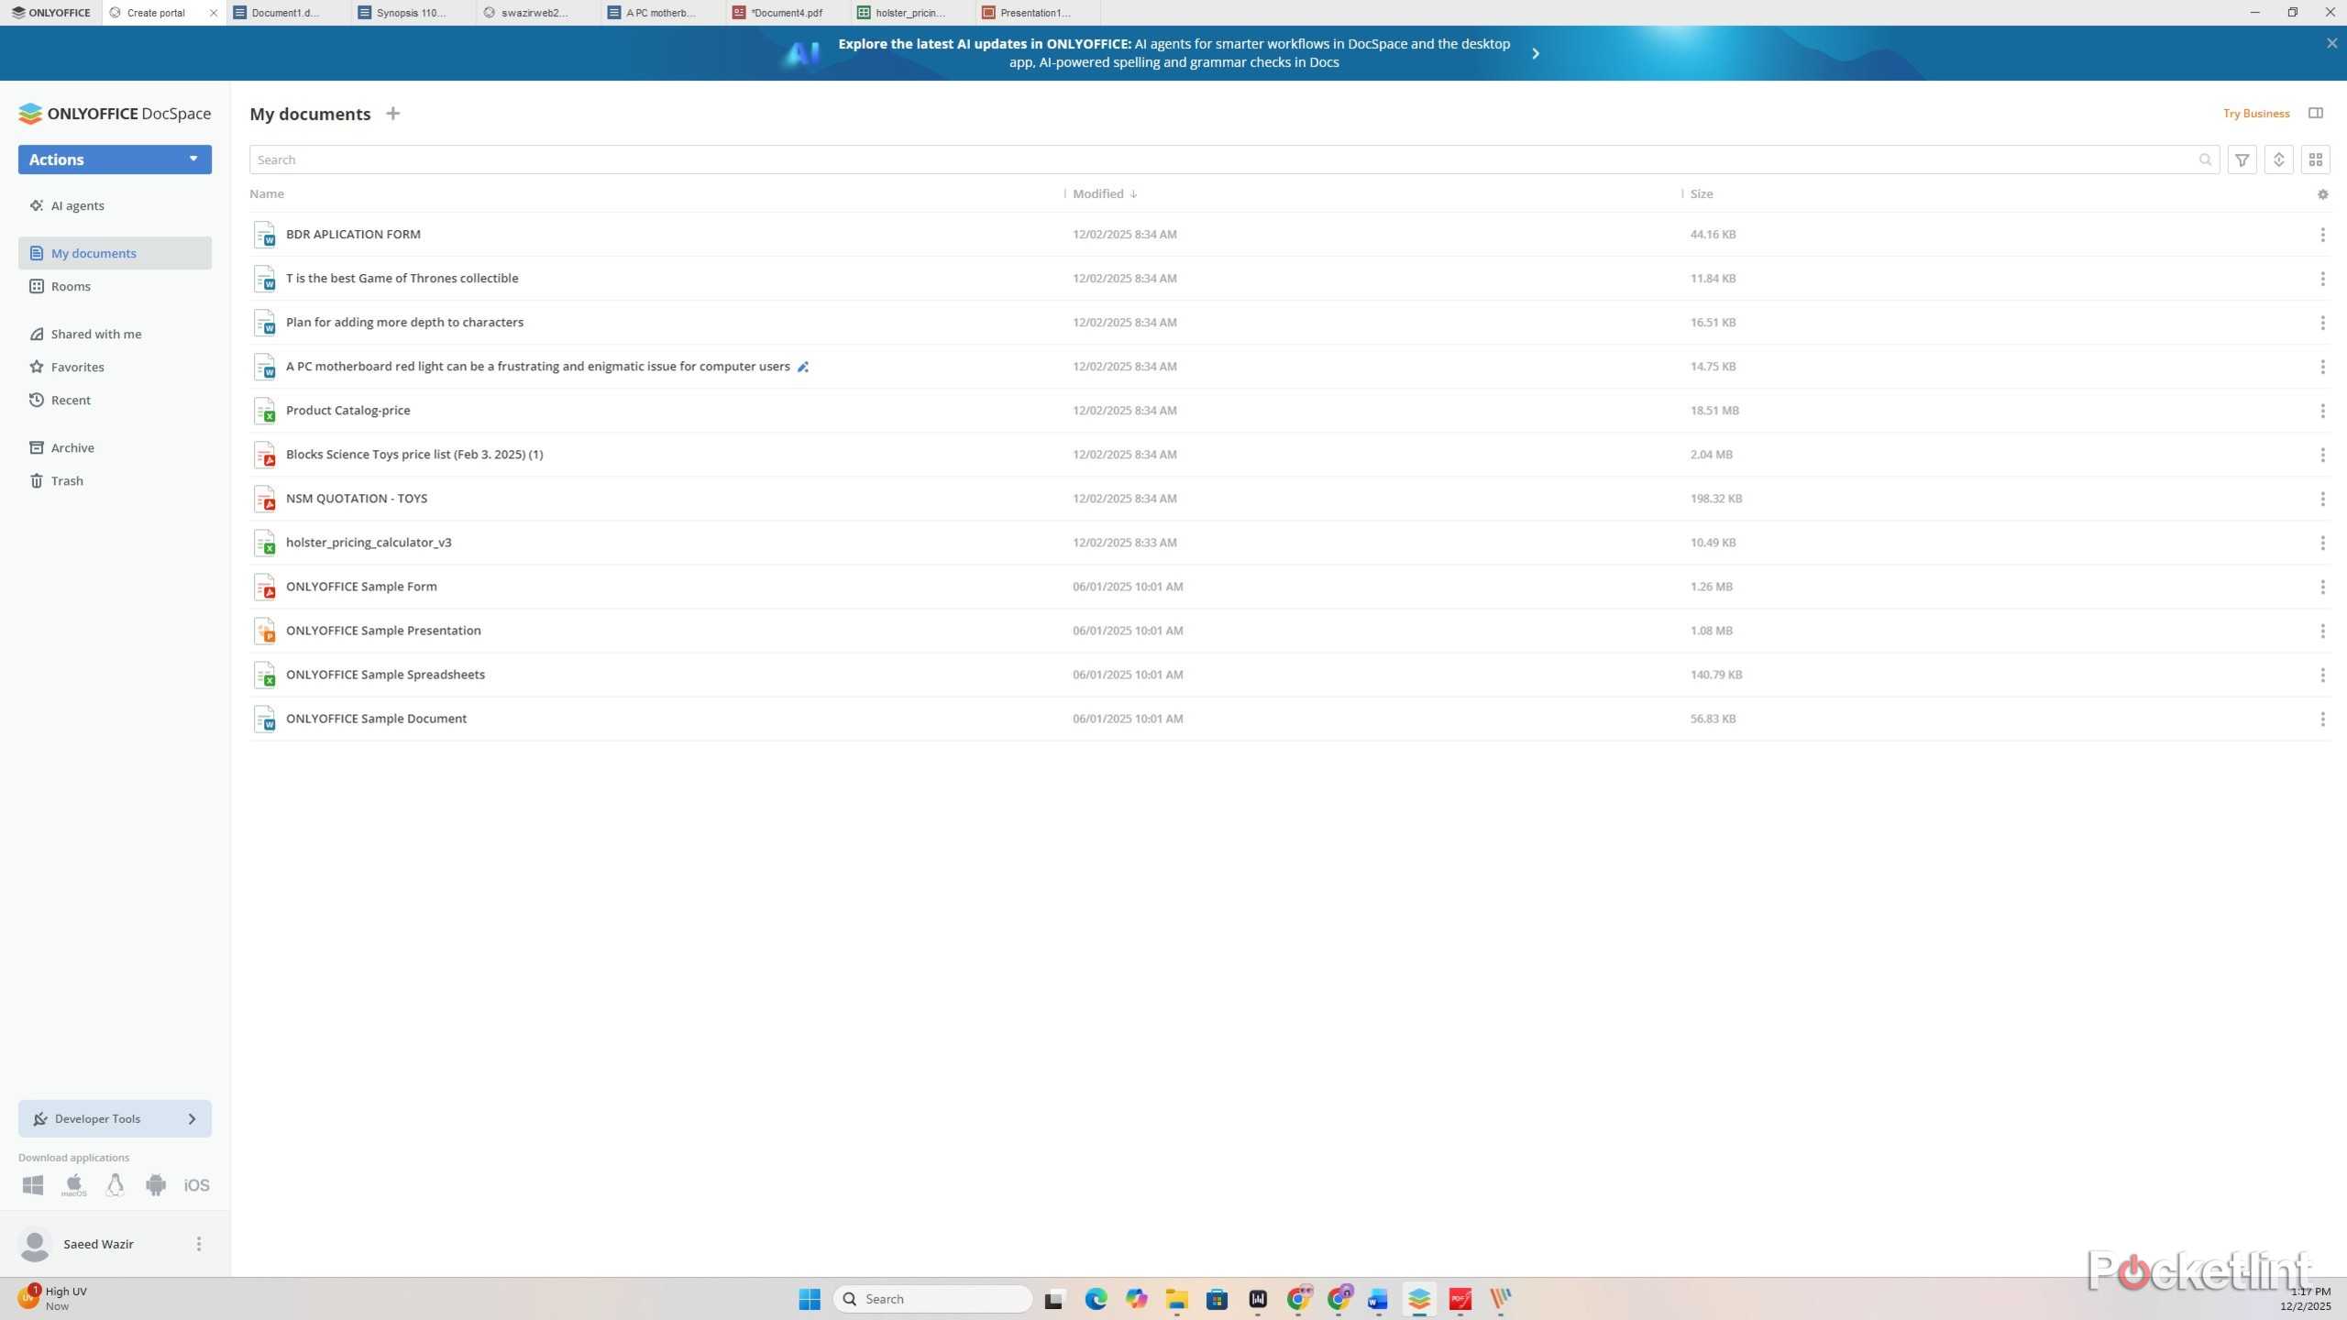Image resolution: width=2347 pixels, height=1320 pixels.
Task: Click the search magnifier icon in search field
Action: 2205,159
